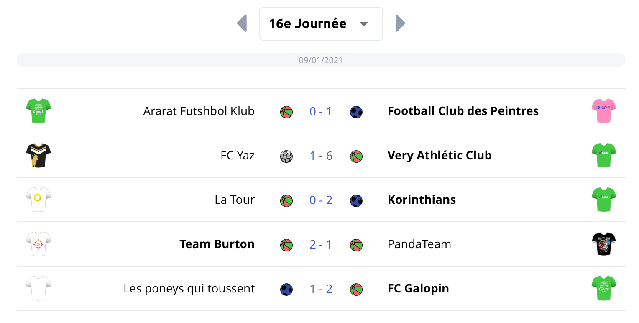Click Football Club des Peintres pink jersey

click(x=603, y=111)
